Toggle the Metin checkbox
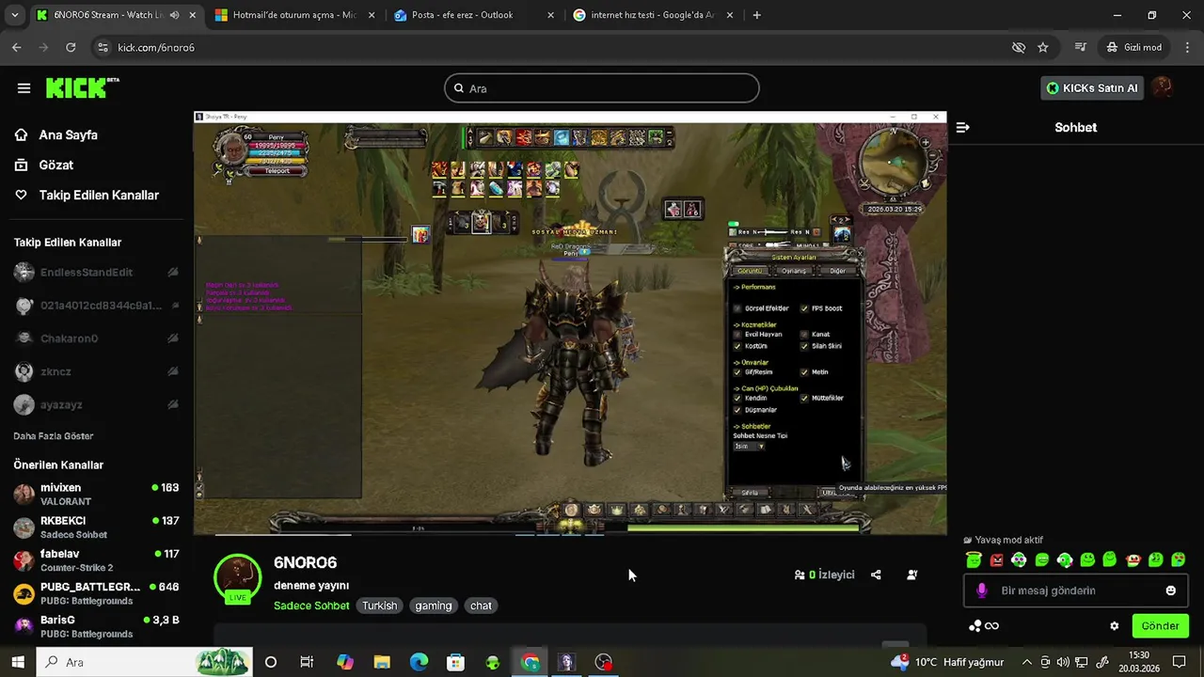The height and width of the screenshot is (677, 1204). (x=804, y=371)
